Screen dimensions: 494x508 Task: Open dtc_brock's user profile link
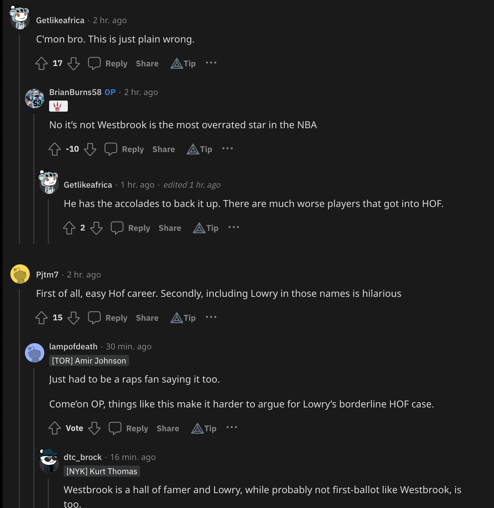click(83, 457)
